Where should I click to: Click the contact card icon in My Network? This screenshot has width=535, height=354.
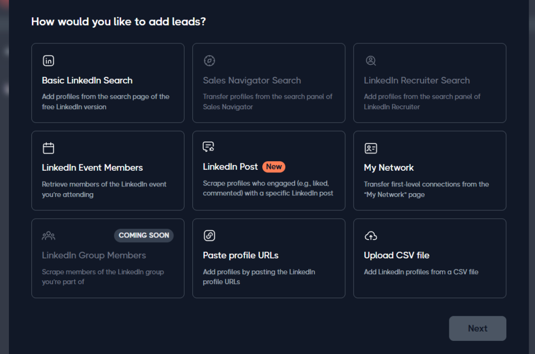click(370, 148)
